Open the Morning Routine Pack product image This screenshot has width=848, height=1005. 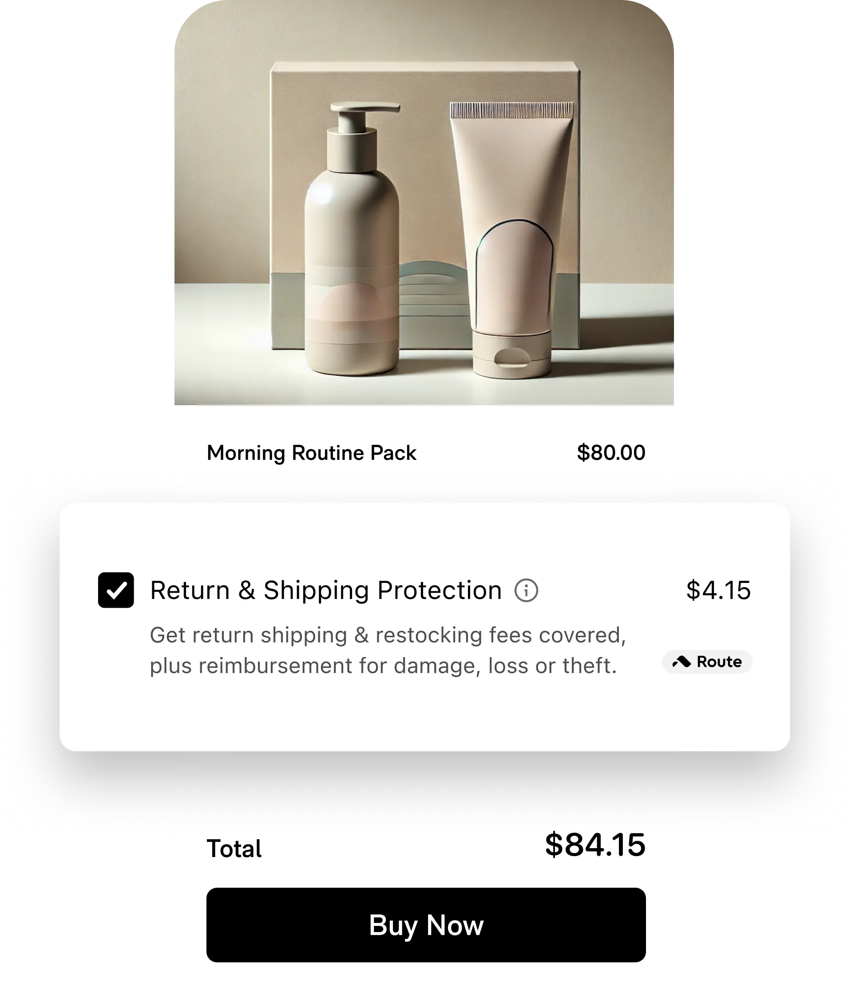[x=424, y=203]
